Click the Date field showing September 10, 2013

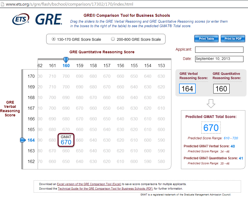(x=219, y=59)
